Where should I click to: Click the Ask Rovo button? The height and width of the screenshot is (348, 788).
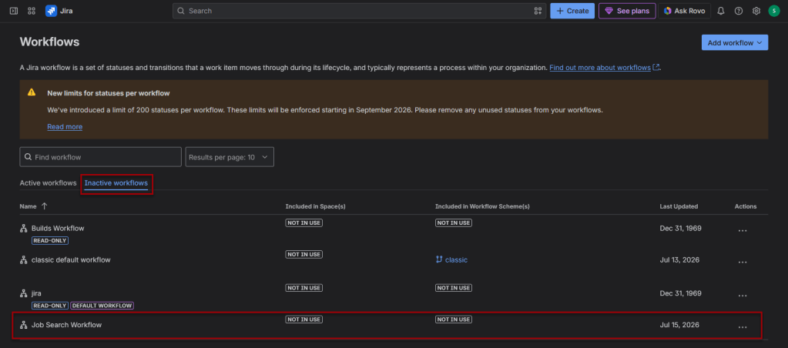pyautogui.click(x=684, y=11)
